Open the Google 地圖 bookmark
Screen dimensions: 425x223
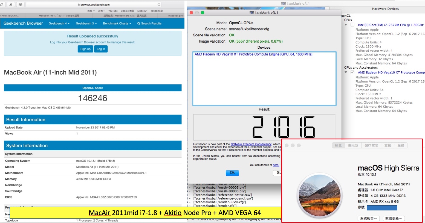click(x=128, y=11)
